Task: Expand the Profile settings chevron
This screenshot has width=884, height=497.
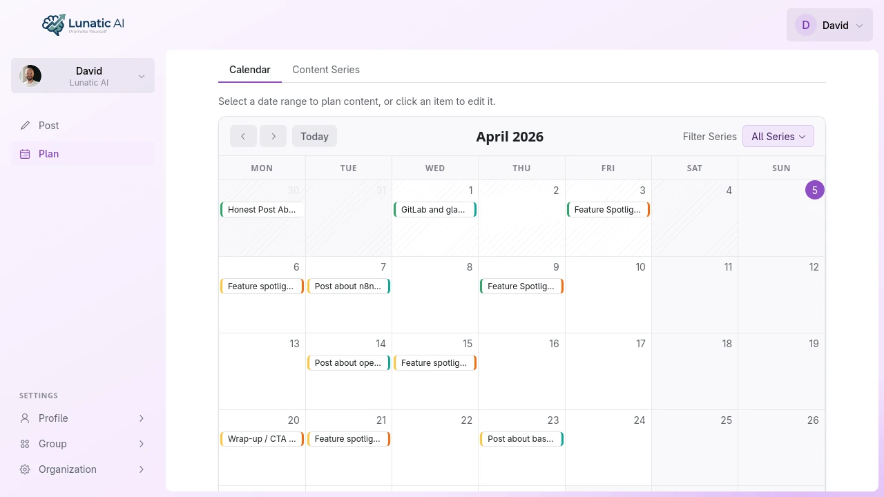Action: pyautogui.click(x=142, y=418)
